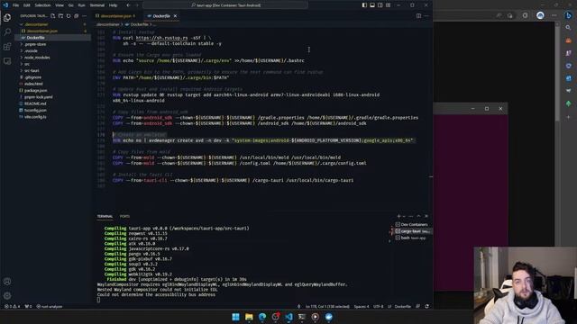The width and height of the screenshot is (577, 324).
Task: Open the Remote Explorer view in activity bar
Action: 7,61
